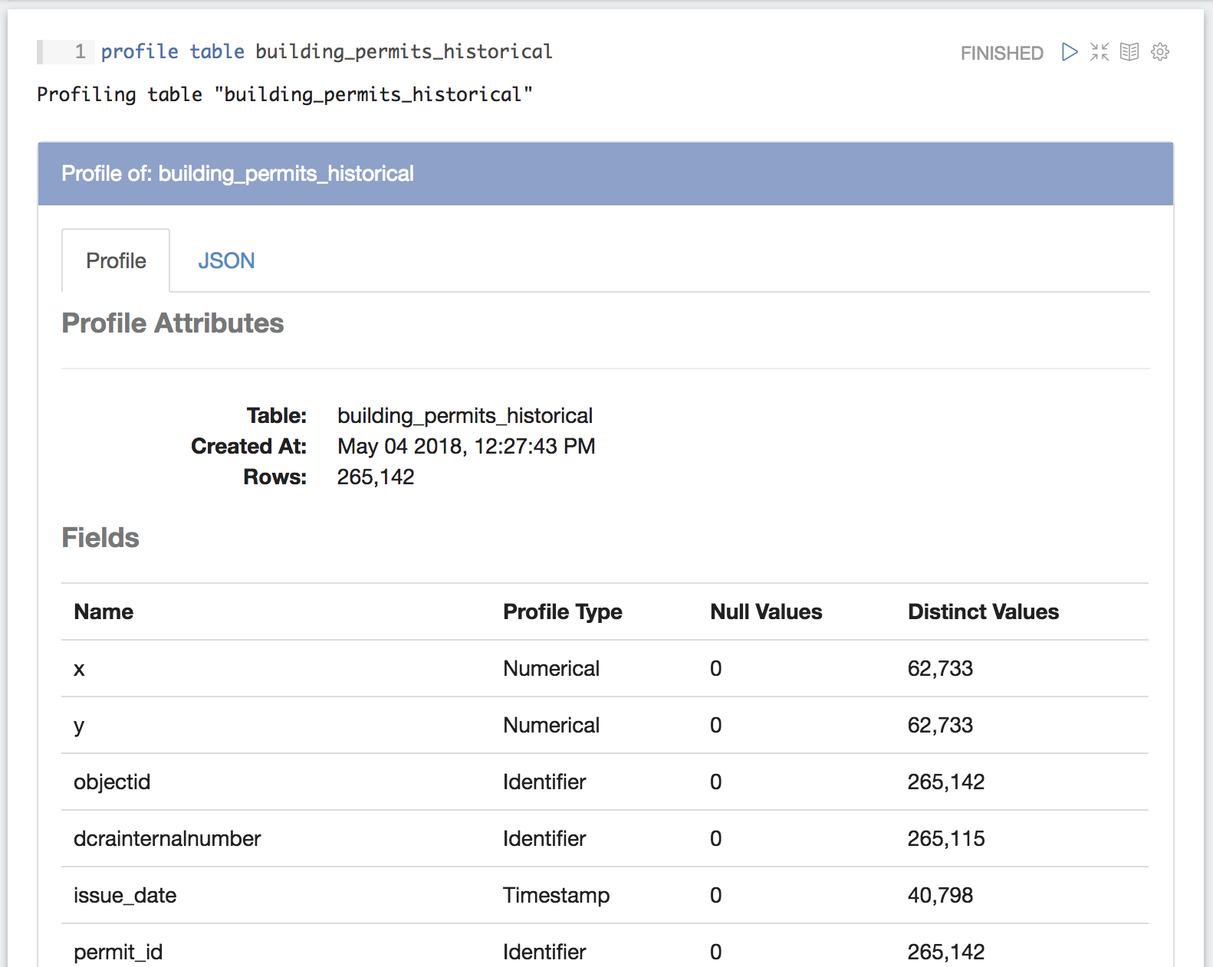Switch to the JSON tab
Image resolution: width=1213 pixels, height=967 pixels.
pyautogui.click(x=226, y=261)
